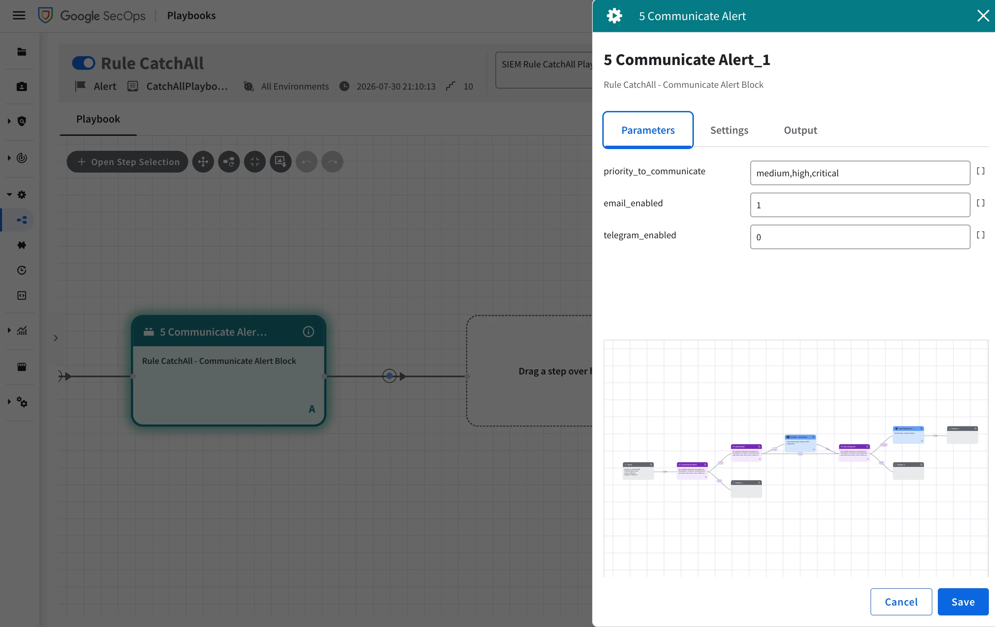Click the block flow preview thumbnail

[x=796, y=459]
